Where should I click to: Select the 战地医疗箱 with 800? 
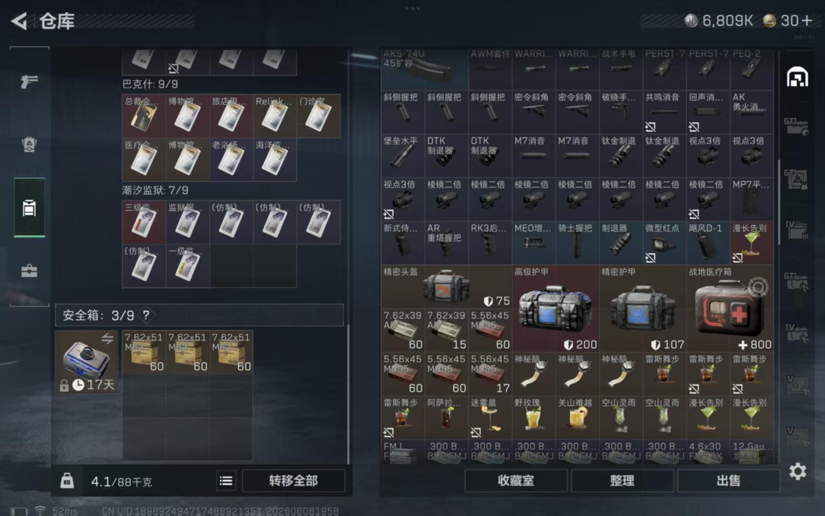730,309
